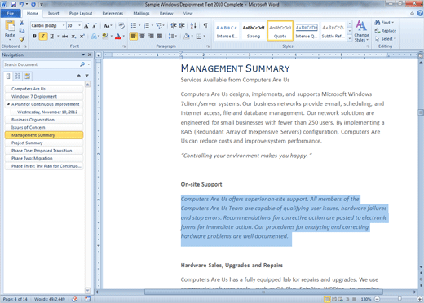Click the zoom slider in status bar
This screenshot has width=424, height=303.
click(x=400, y=299)
